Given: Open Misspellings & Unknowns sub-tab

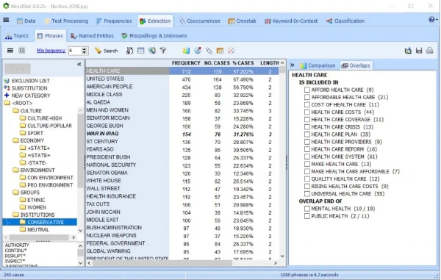Looking at the screenshot, I should (x=154, y=36).
